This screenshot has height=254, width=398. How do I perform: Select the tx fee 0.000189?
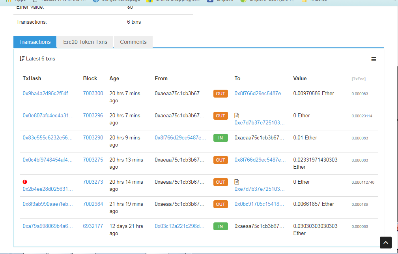[x=360, y=204]
